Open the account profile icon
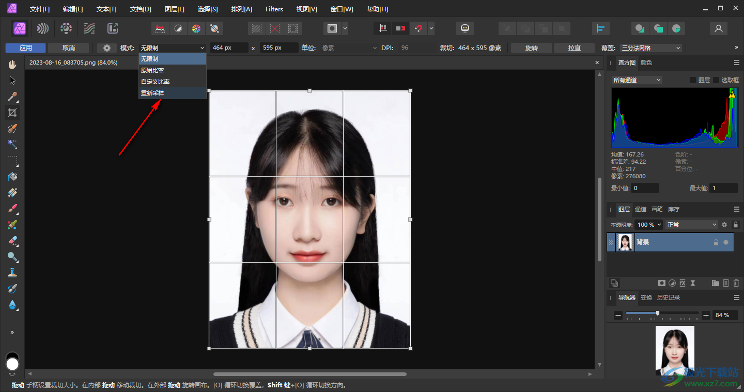This screenshot has height=392, width=744. click(x=718, y=28)
